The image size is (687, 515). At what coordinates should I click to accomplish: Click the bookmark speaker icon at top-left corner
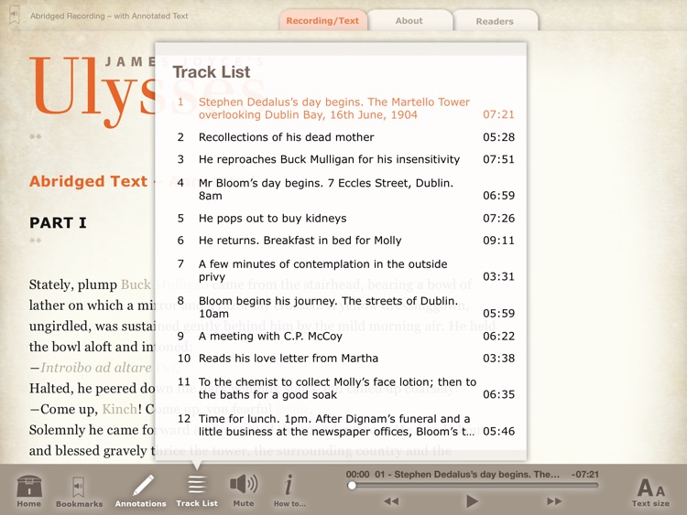click(x=15, y=16)
